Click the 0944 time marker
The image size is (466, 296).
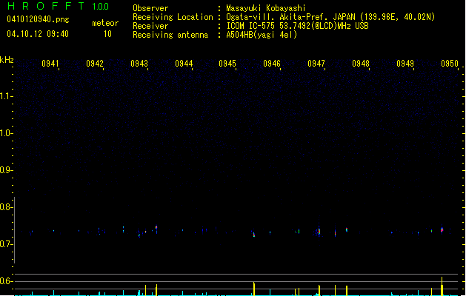[184, 64]
